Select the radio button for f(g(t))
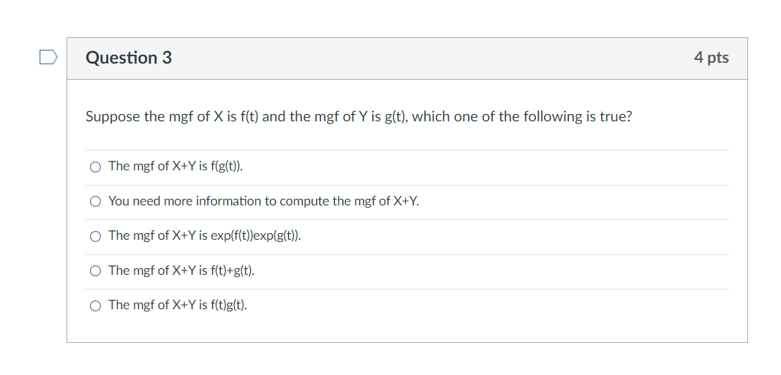 pyautogui.click(x=96, y=167)
